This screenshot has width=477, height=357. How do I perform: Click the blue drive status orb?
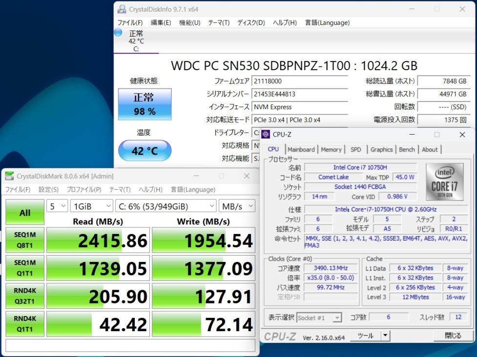118,33
